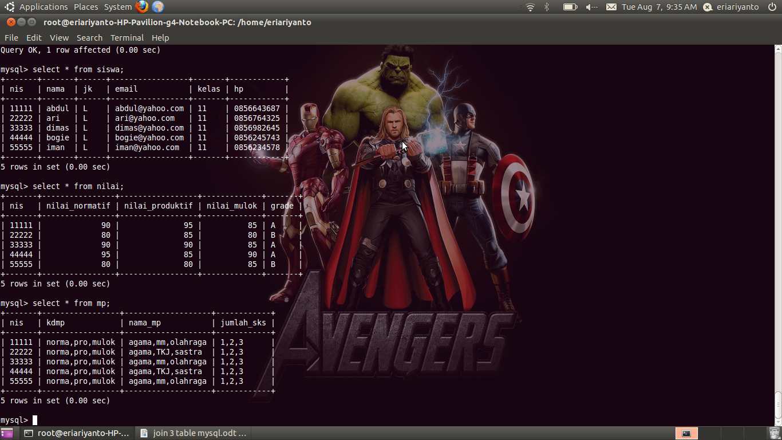Open the clock showing Tue Aug 7, 9:35 AM
This screenshot has height=440, width=782.
pyautogui.click(x=659, y=7)
